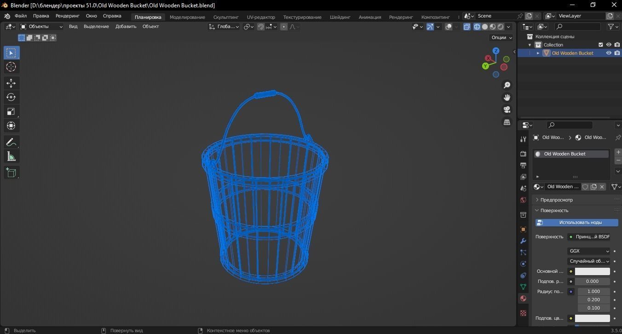Image resolution: width=622 pixels, height=334 pixels.
Task: Disable Collection render camera icon
Action: pos(617,45)
